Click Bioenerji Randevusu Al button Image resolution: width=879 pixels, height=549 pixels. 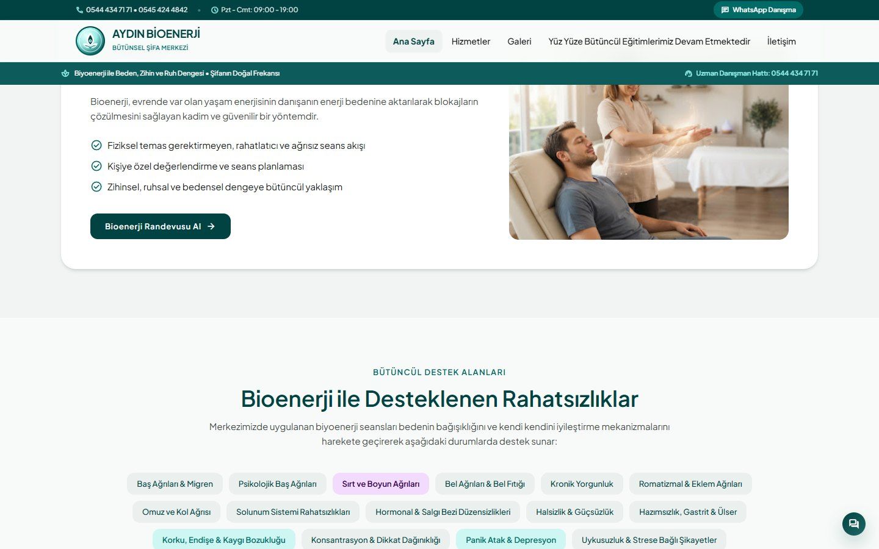click(x=161, y=226)
